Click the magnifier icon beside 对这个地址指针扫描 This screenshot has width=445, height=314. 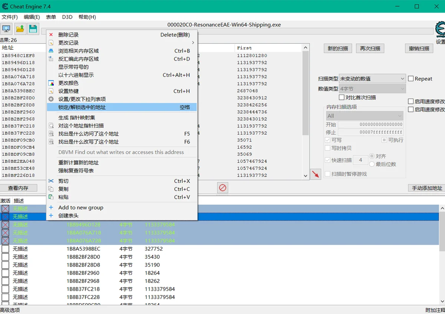(x=51, y=126)
